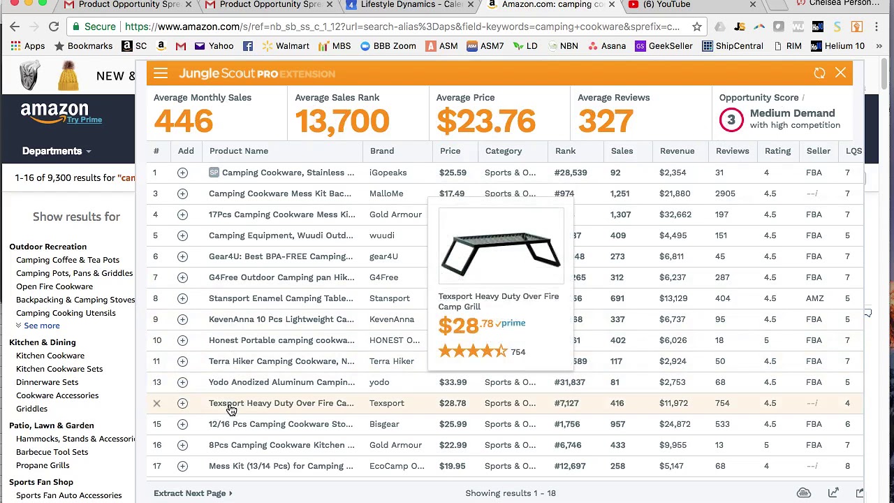Click the browser address bar URL
894x503 pixels.
(402, 27)
